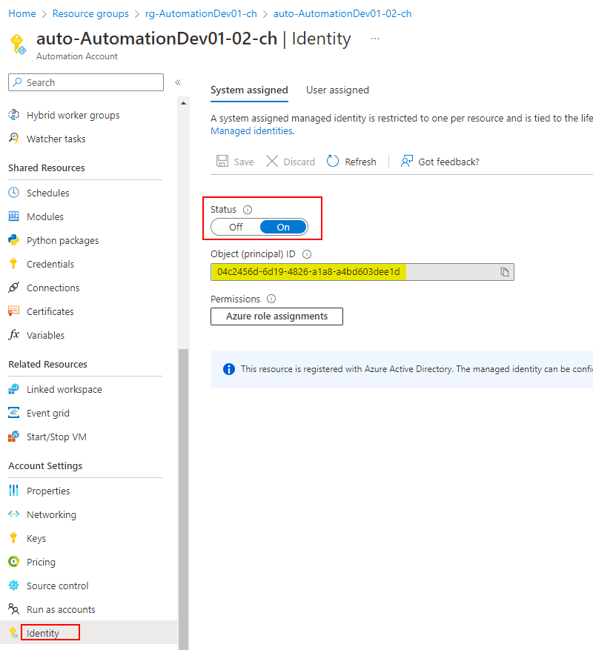Click the Permissions info icon
The width and height of the screenshot is (593, 650).
click(x=271, y=299)
